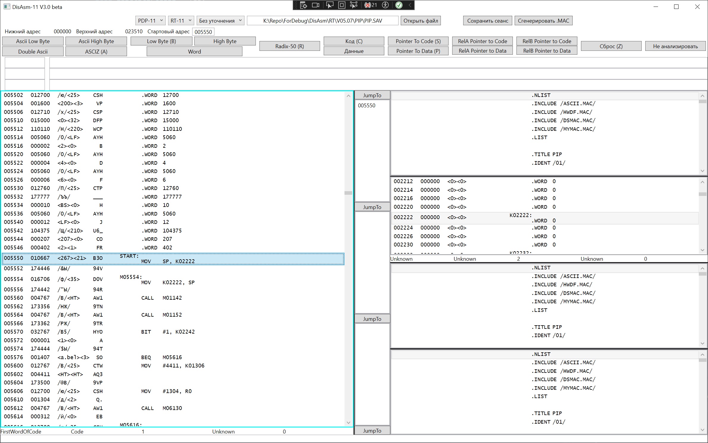Select the START row at address 005550
Viewport: 708px width, 443px height.
(173, 258)
